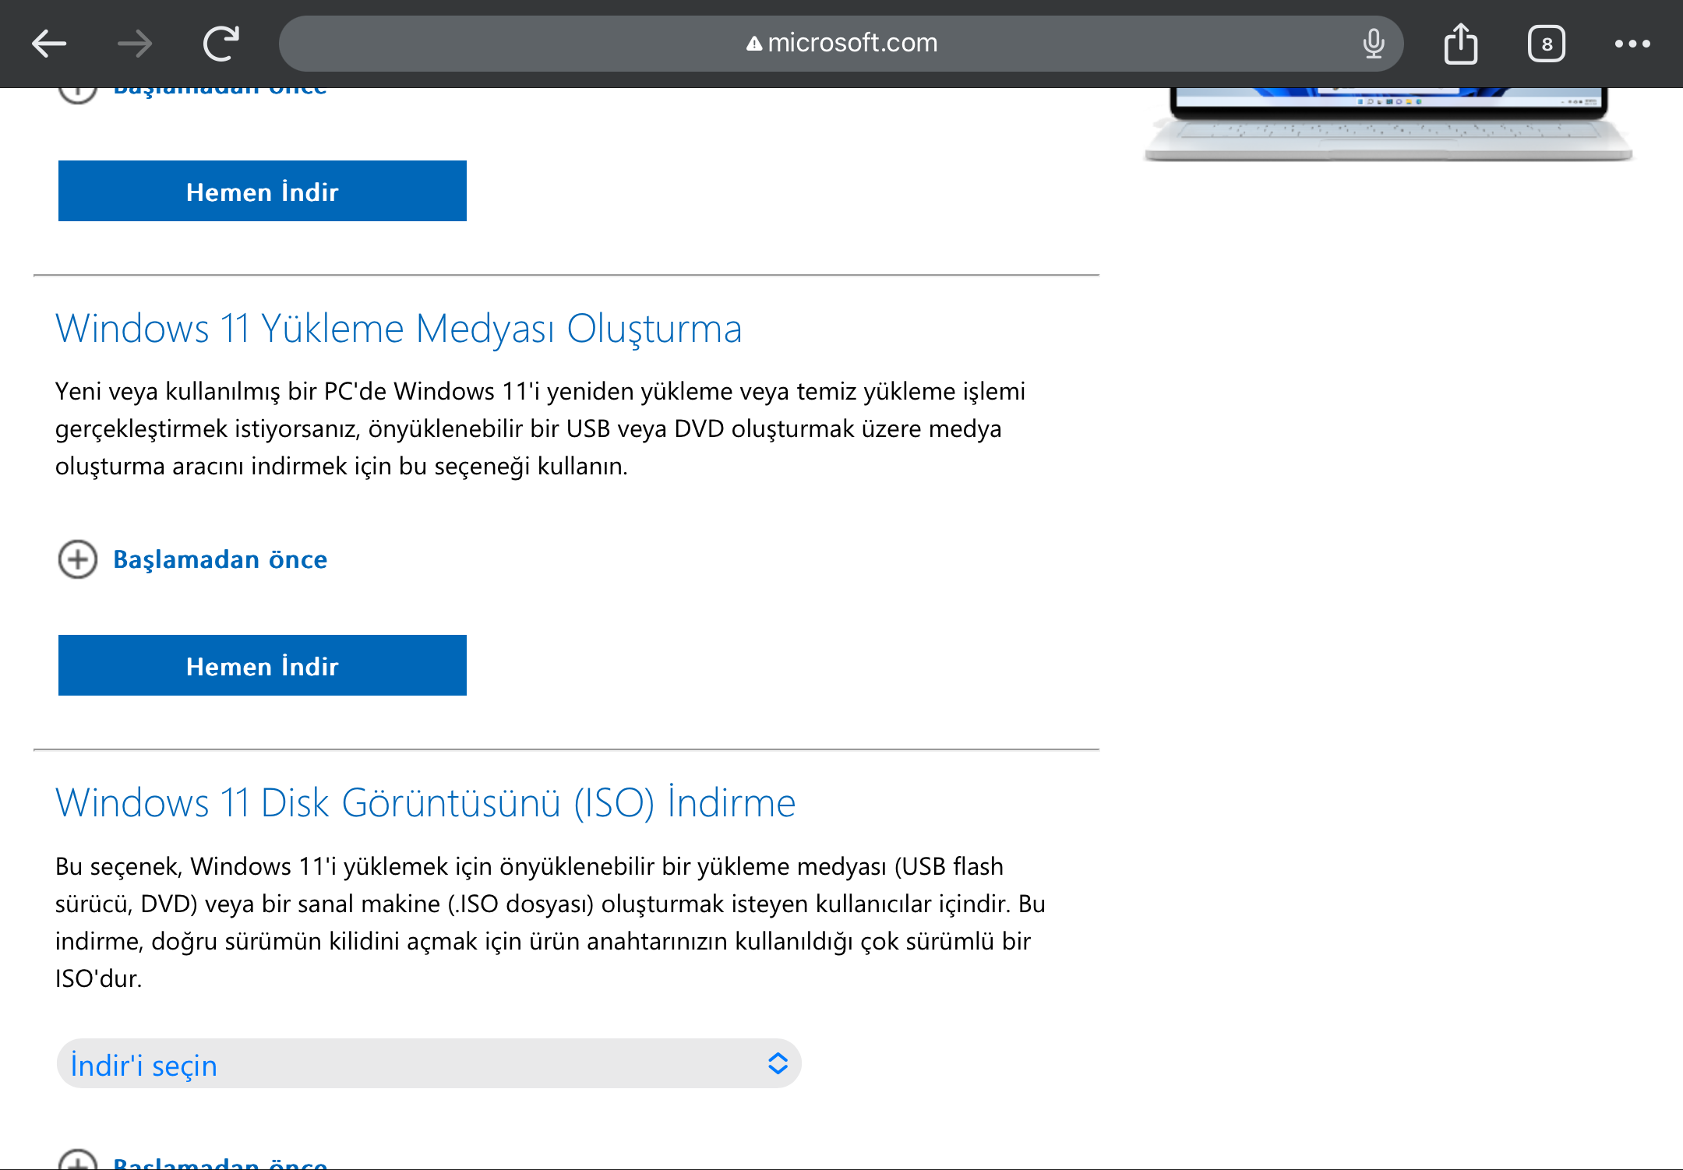The image size is (1683, 1170).
Task: Reload the current page
Action: (221, 44)
